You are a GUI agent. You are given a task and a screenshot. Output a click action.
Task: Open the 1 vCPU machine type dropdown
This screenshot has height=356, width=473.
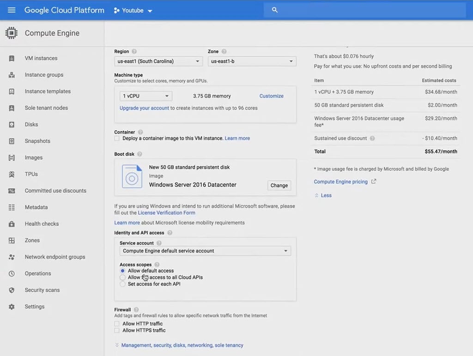coord(146,96)
